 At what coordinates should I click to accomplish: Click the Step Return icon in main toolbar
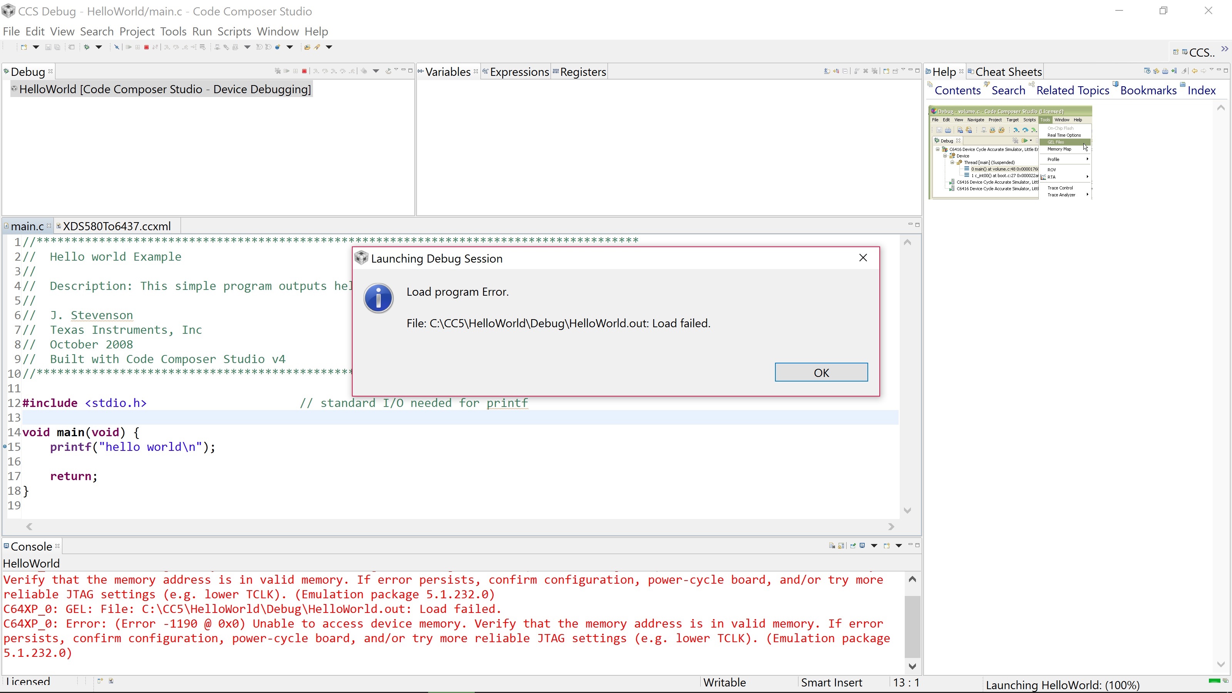[x=185, y=47]
